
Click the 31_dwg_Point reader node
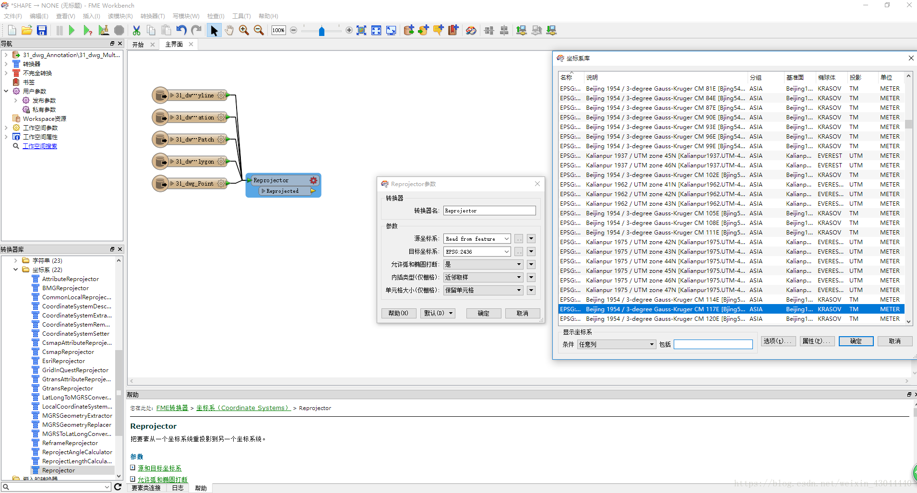(191, 184)
